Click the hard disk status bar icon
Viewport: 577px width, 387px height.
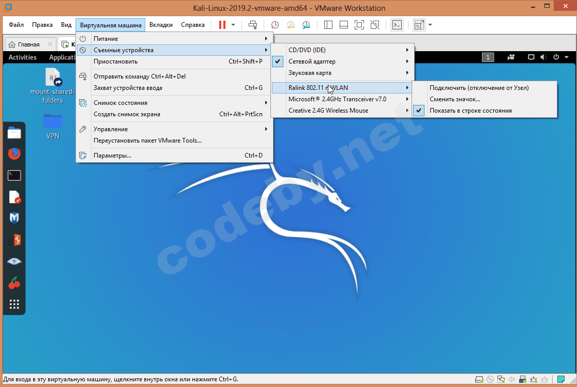pyautogui.click(x=479, y=379)
